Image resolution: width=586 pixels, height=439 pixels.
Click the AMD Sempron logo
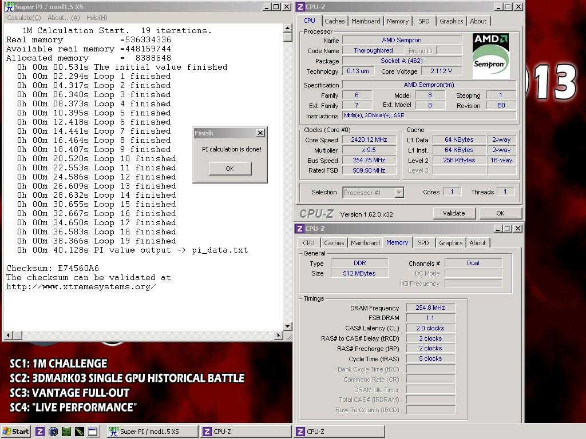click(490, 55)
